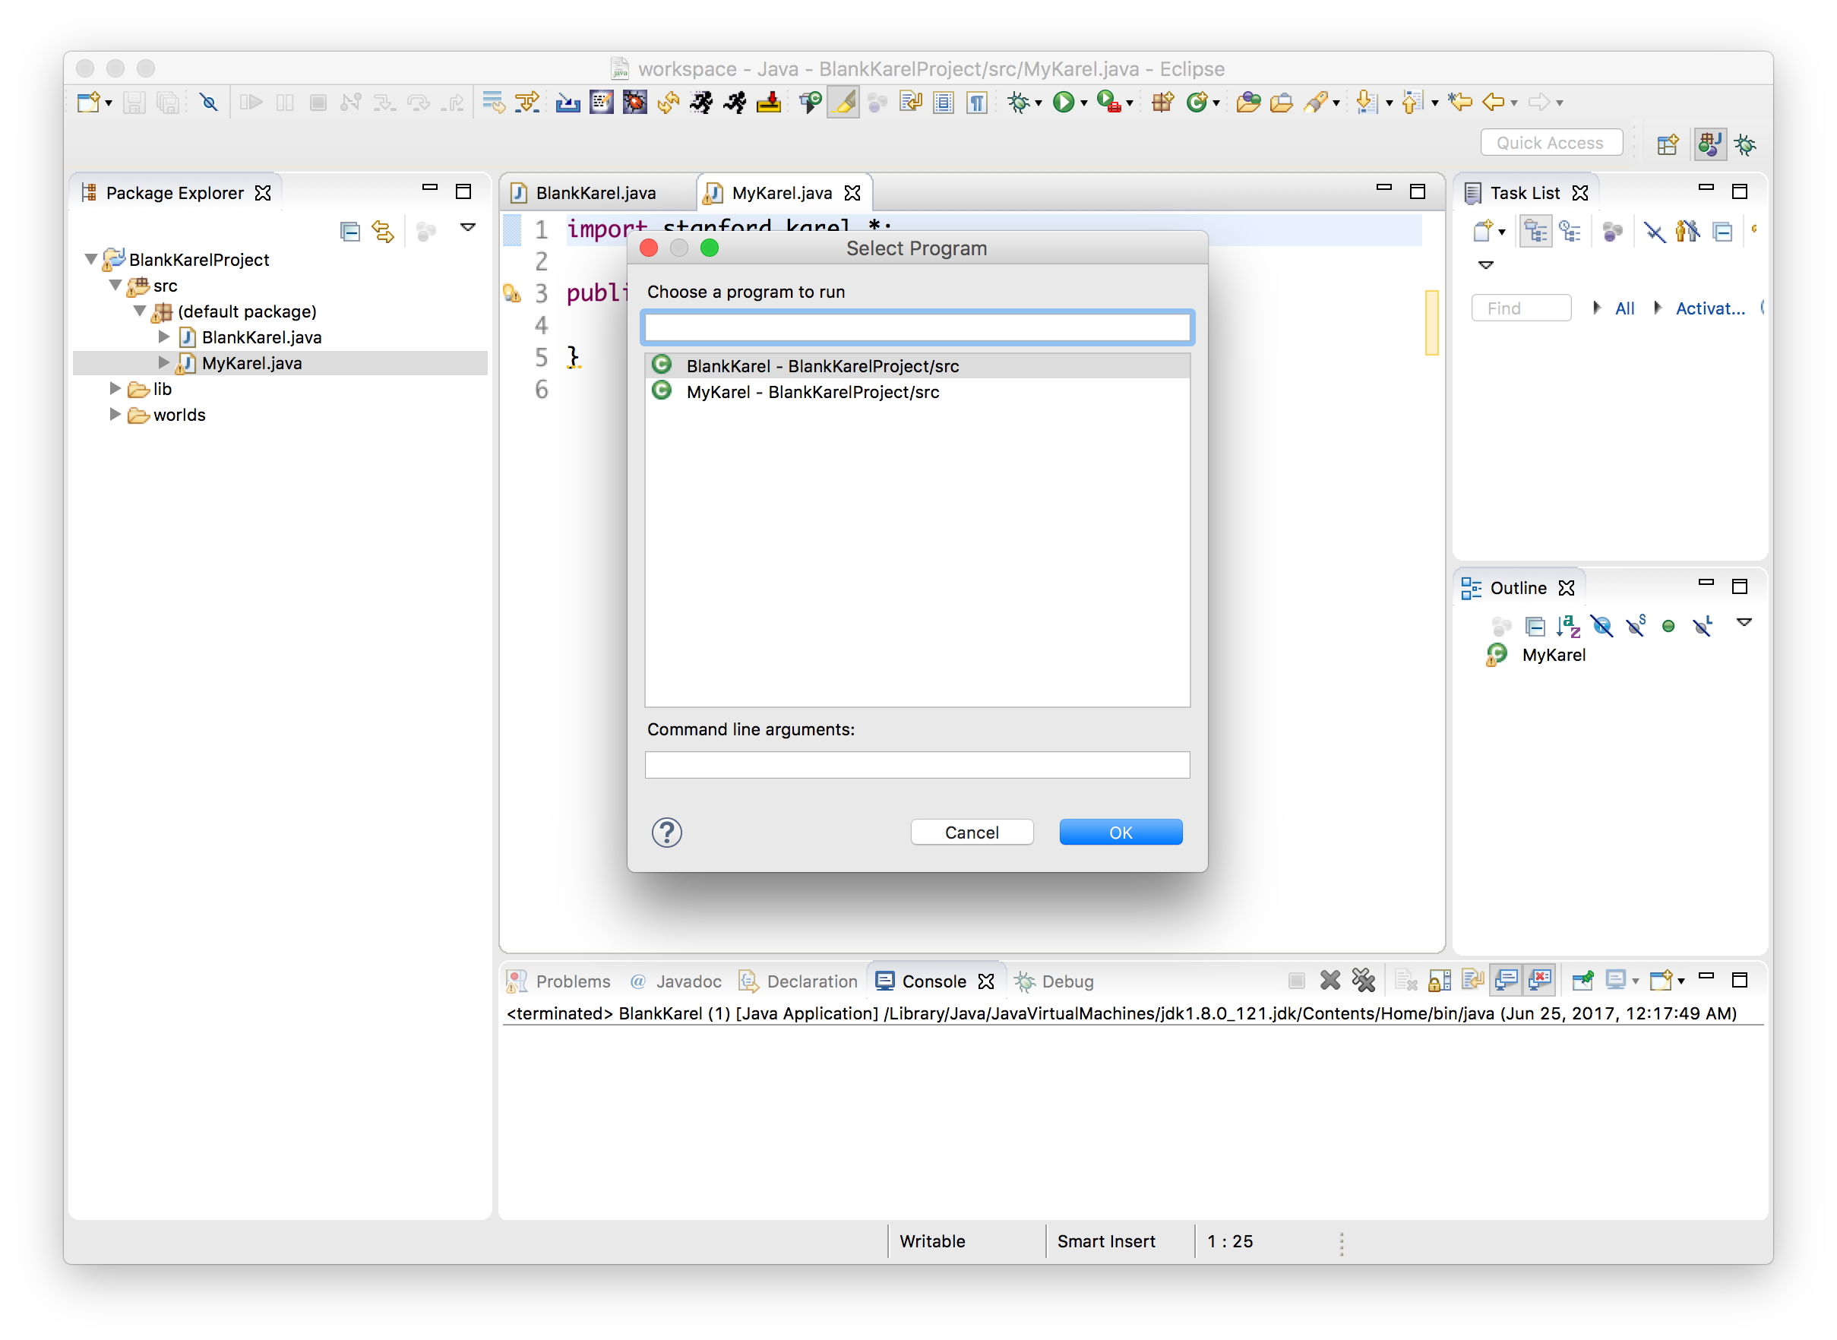Select MyKarel class in Outline
1837x1340 pixels.
pos(1553,655)
